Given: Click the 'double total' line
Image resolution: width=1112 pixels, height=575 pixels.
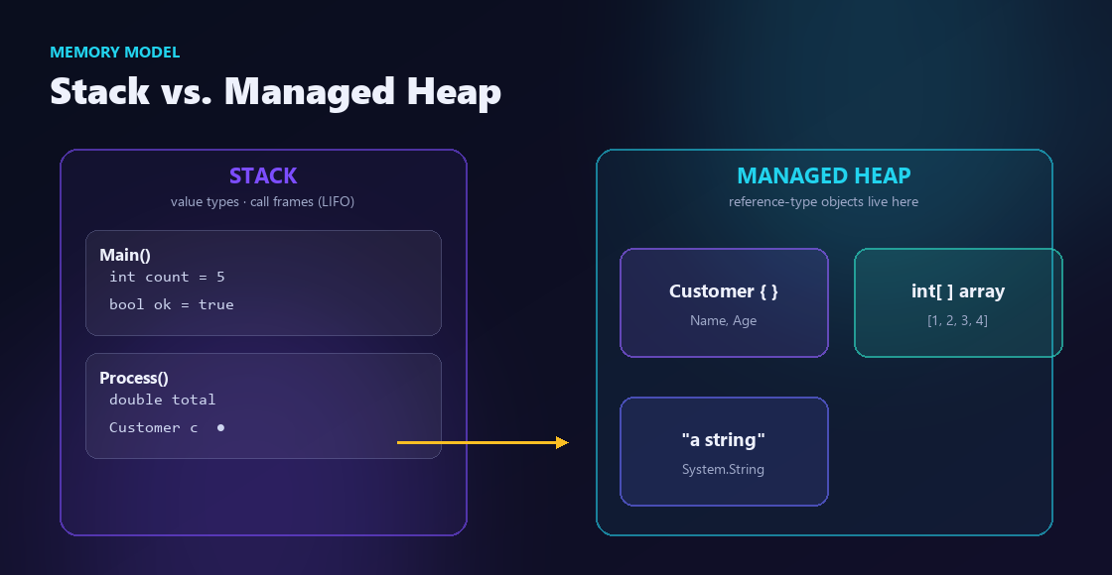Looking at the screenshot, I should (x=163, y=400).
